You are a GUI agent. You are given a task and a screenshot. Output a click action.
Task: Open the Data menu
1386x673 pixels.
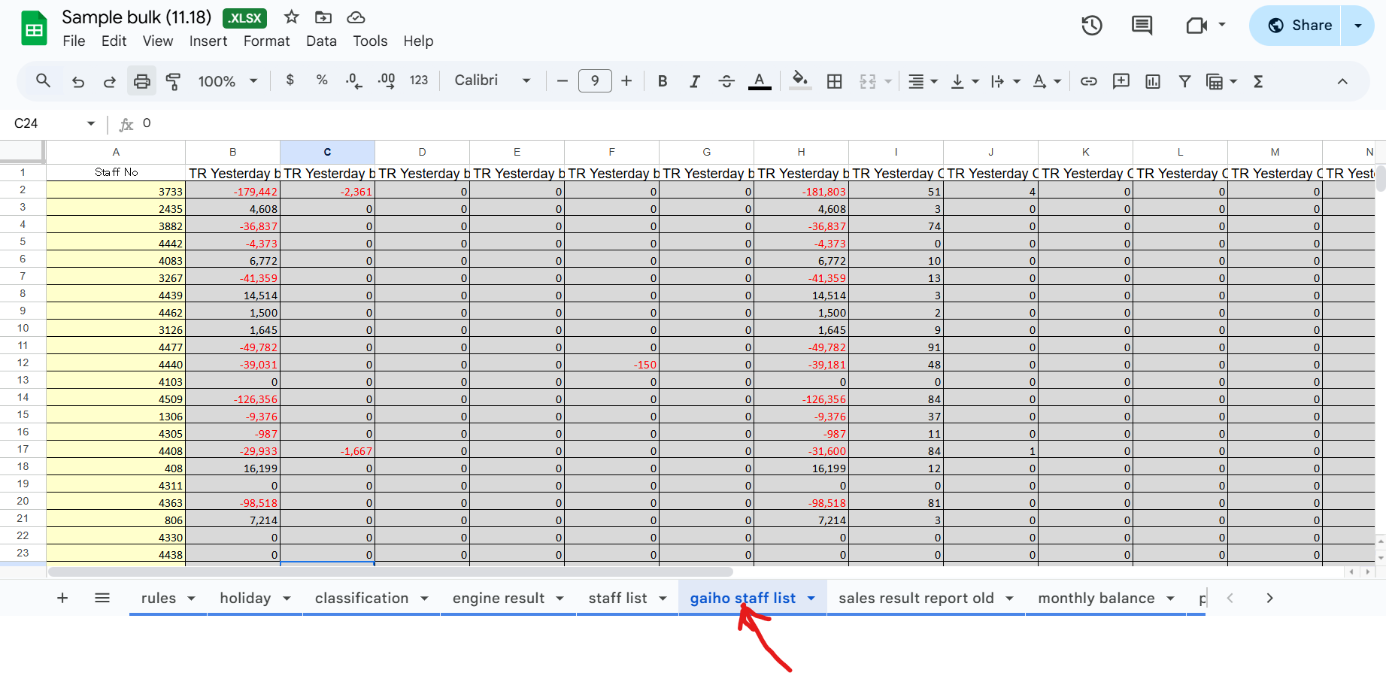tap(321, 41)
